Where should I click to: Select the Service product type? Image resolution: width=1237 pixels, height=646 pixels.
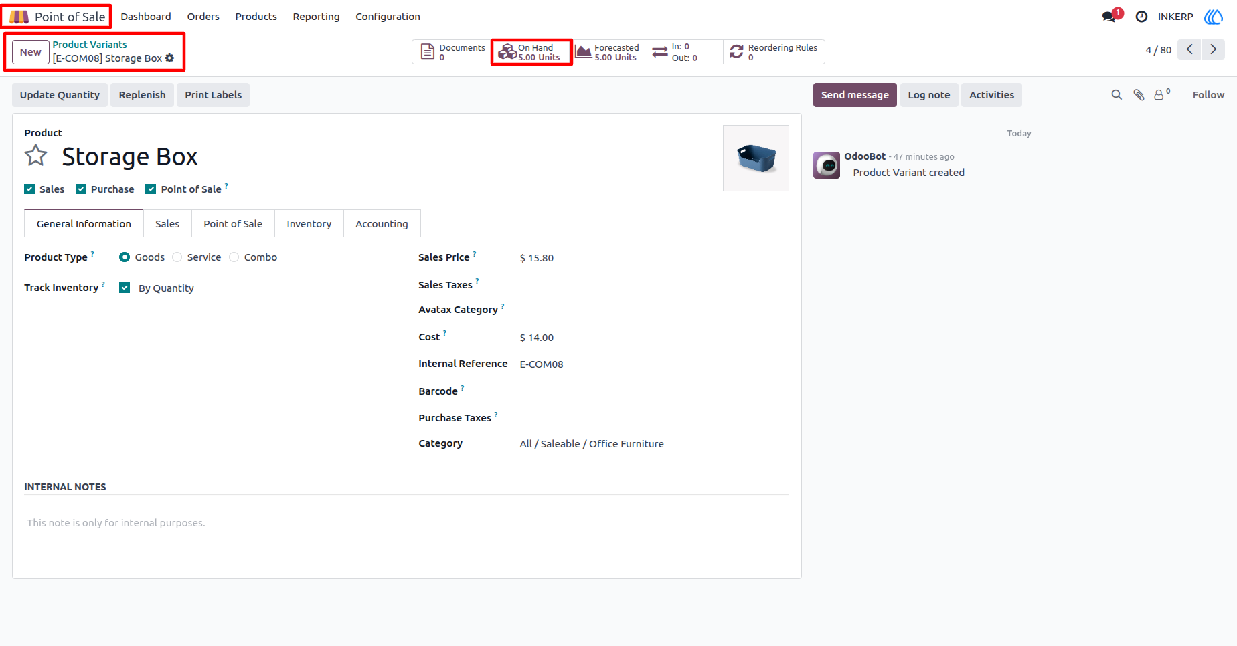click(177, 257)
